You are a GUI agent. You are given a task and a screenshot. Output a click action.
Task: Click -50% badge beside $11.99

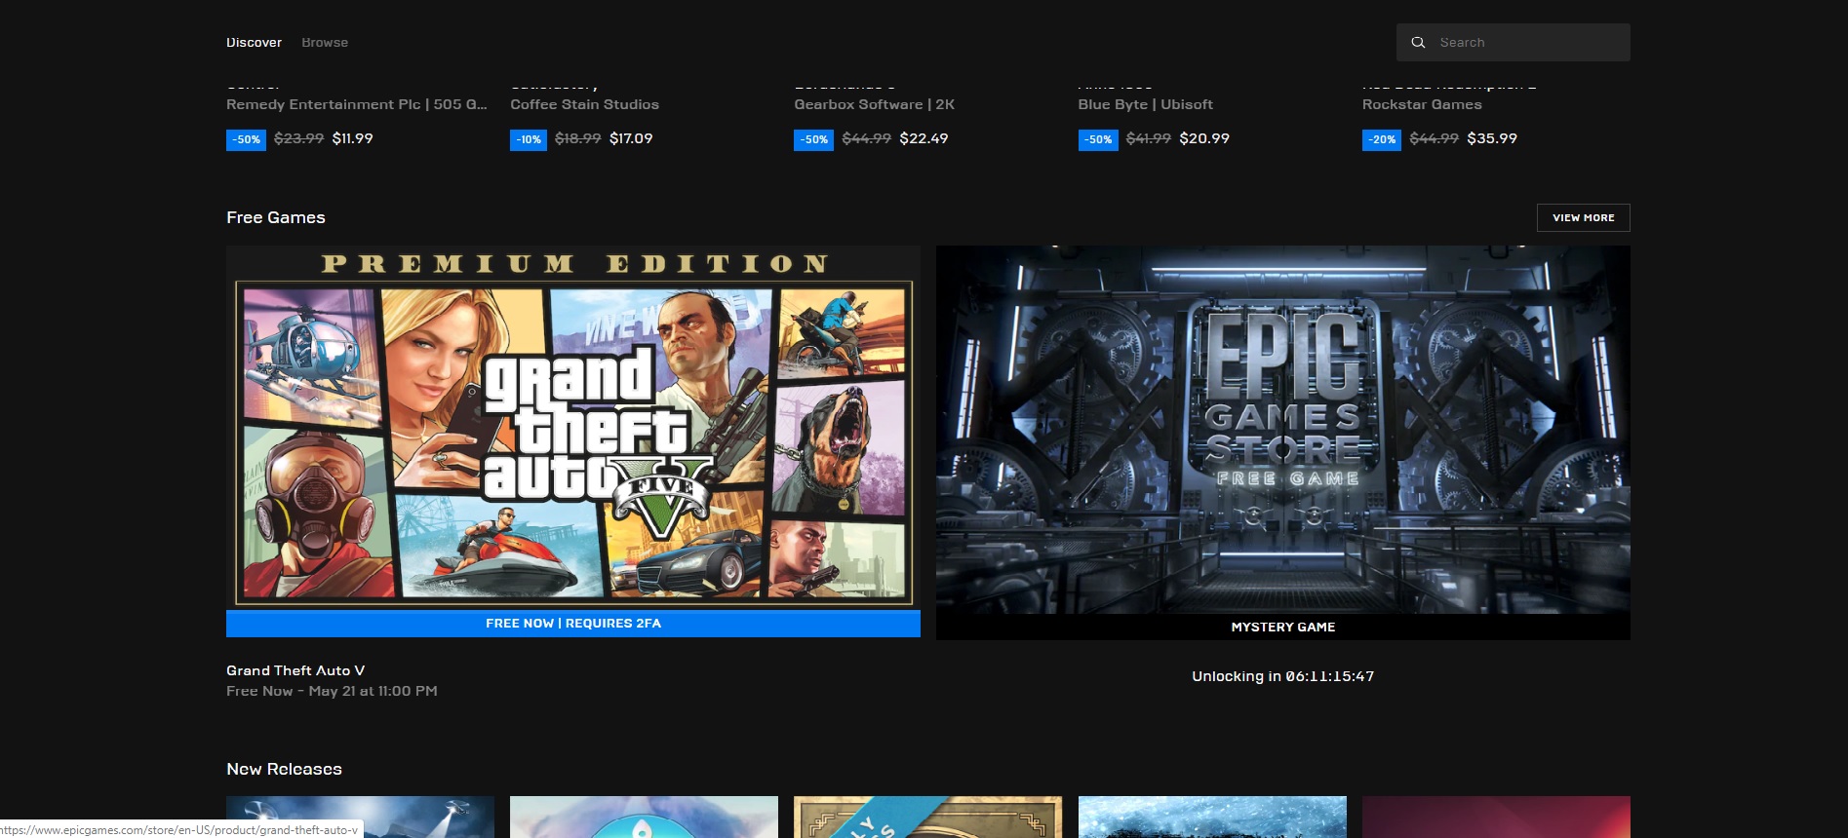[x=246, y=139]
